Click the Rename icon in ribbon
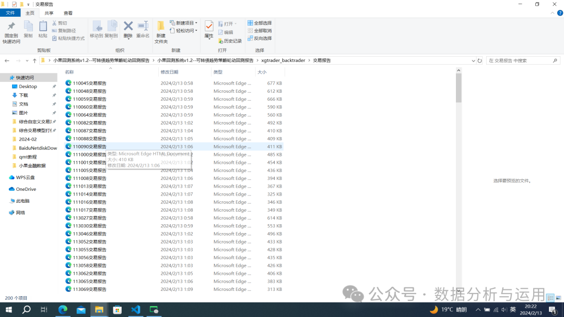 (143, 29)
